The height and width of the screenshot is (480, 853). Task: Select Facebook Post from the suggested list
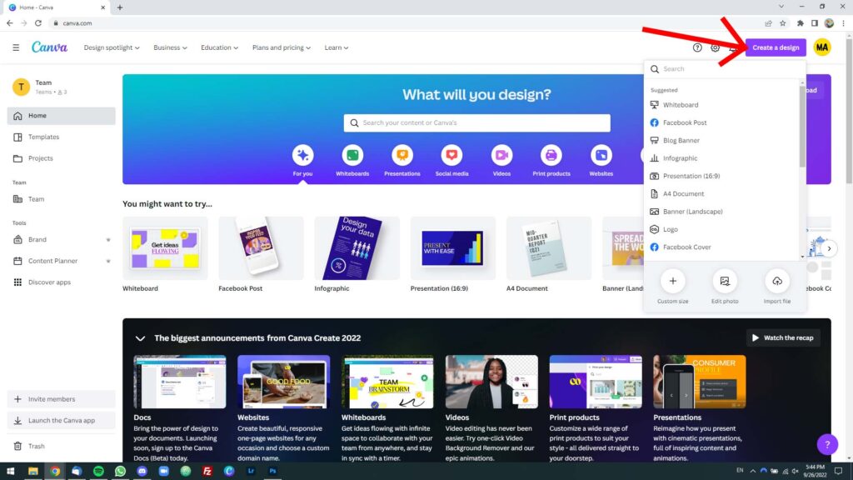[x=722, y=122]
